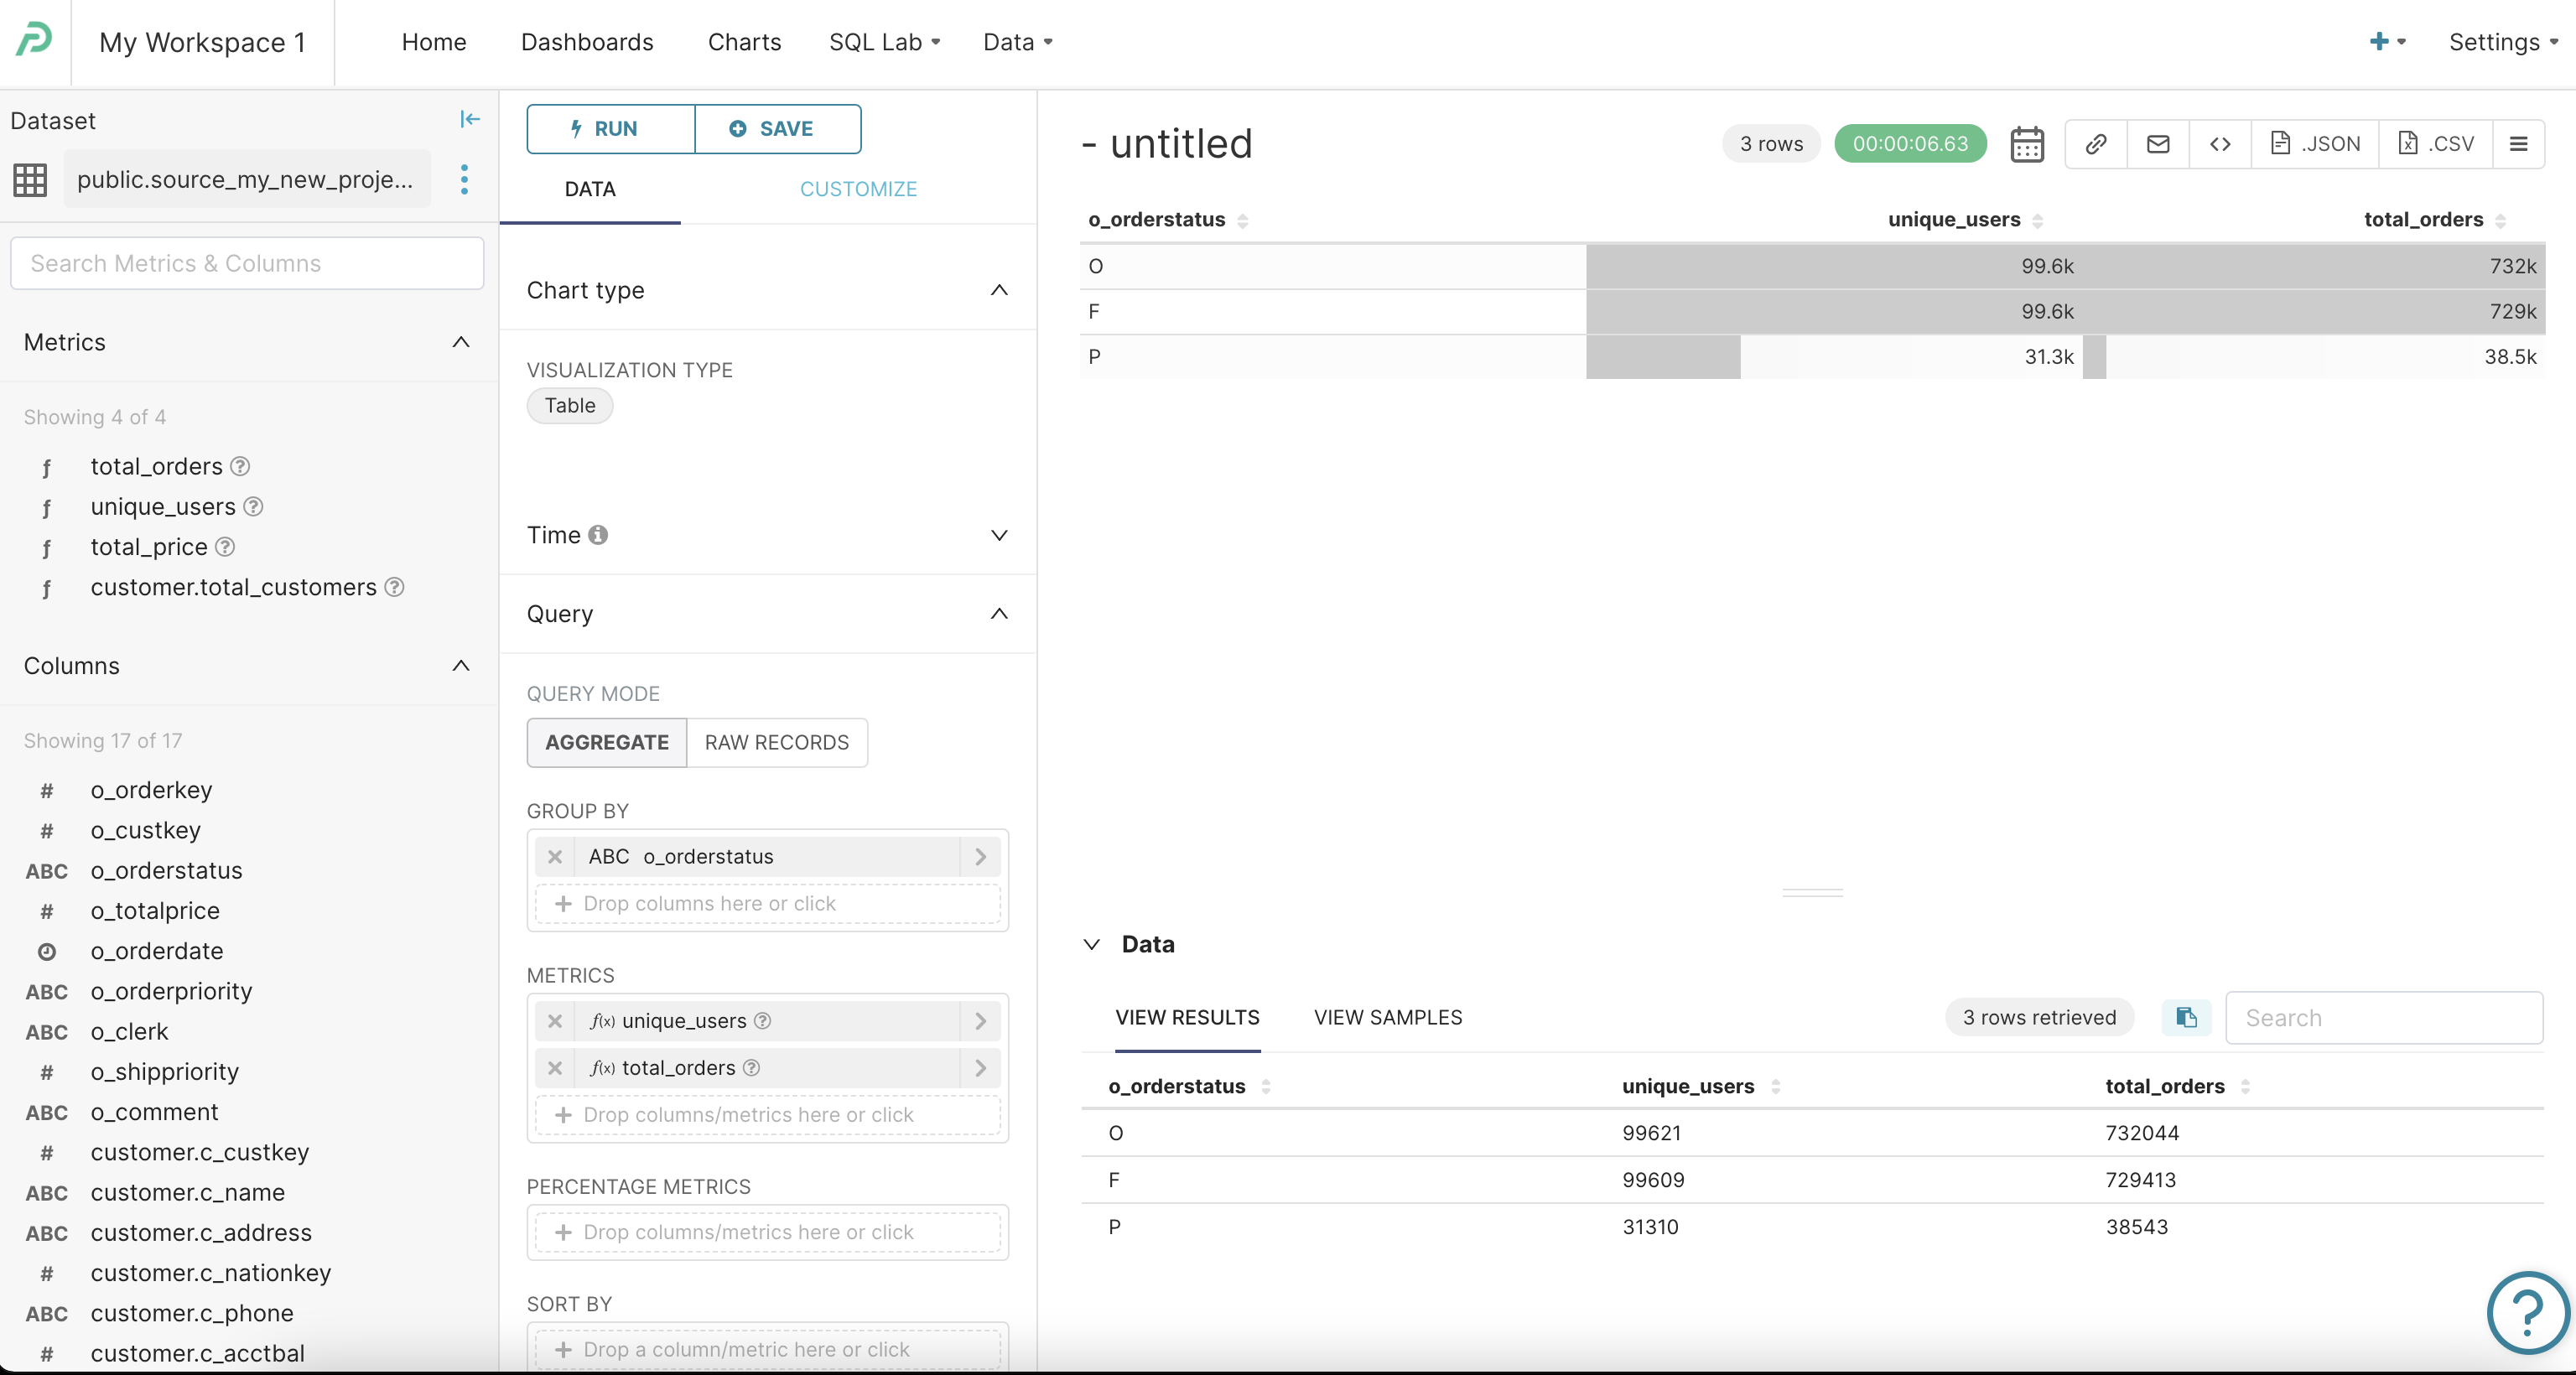This screenshot has width=2576, height=1375.
Task: Open the View Samples tab
Action: 1387,1017
